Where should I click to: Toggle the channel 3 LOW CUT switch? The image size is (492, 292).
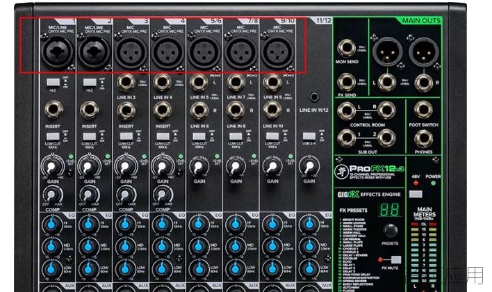(126, 136)
